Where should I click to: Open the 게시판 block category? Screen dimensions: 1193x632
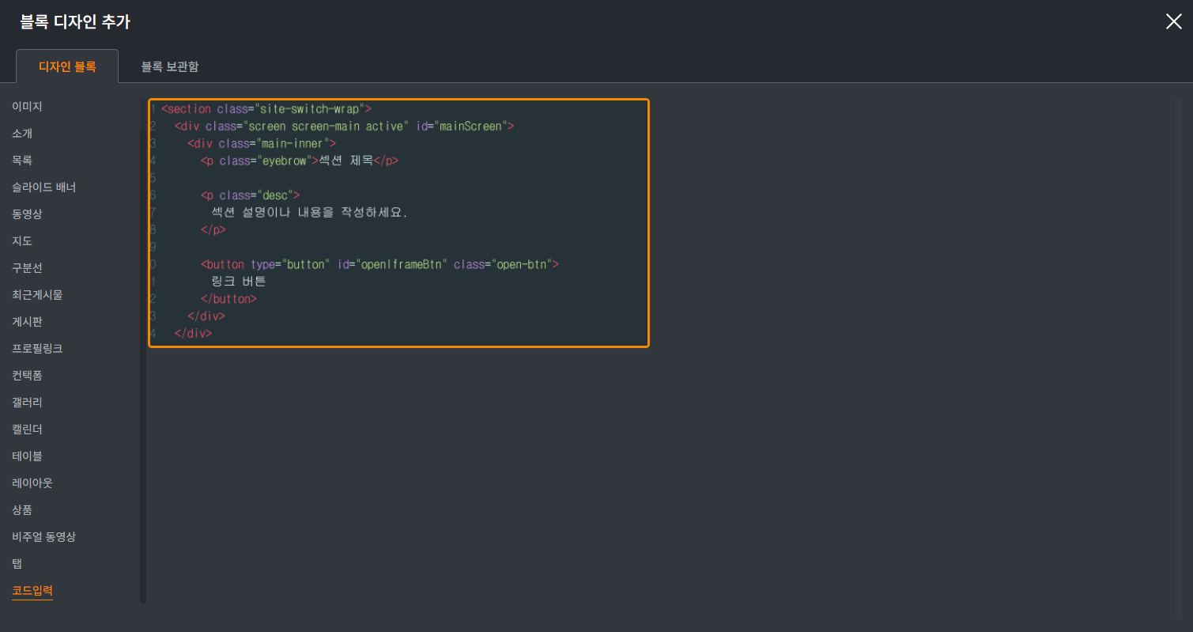(x=27, y=321)
